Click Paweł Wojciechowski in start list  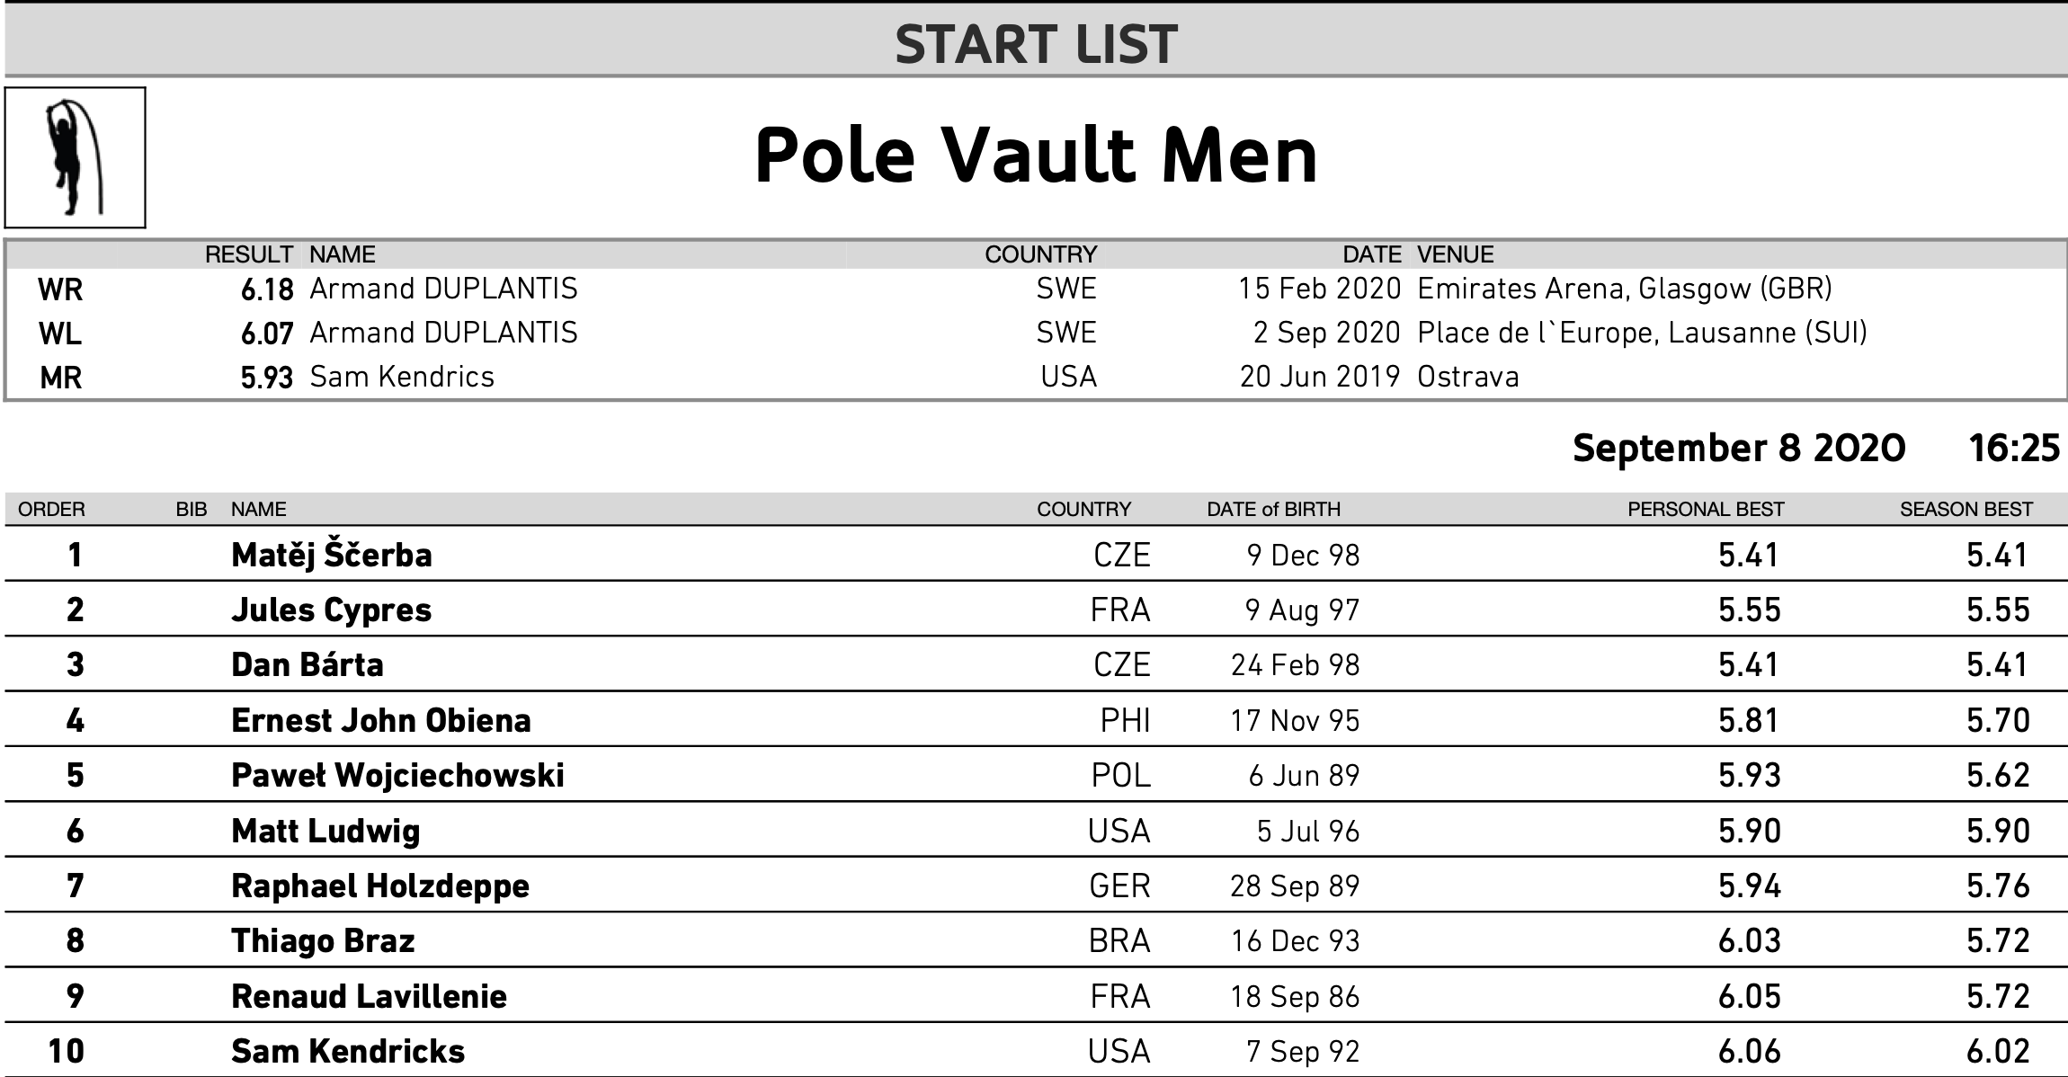(397, 775)
